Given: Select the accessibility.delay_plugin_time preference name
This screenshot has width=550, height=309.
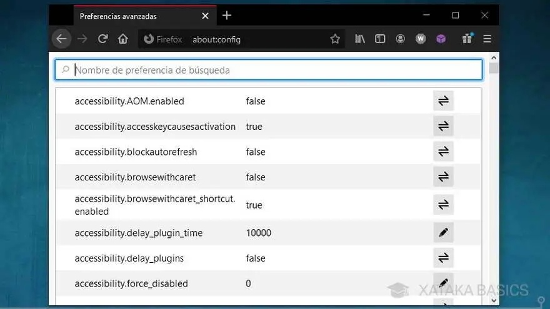Looking at the screenshot, I should [139, 233].
